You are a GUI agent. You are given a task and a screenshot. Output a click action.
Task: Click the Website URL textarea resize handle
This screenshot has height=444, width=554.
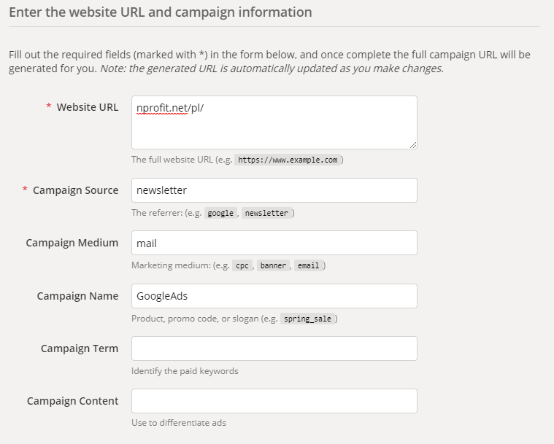tap(413, 144)
